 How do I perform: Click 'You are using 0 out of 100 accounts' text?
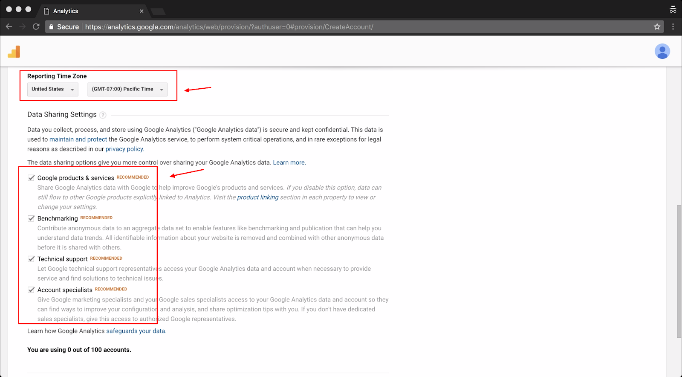pos(79,350)
